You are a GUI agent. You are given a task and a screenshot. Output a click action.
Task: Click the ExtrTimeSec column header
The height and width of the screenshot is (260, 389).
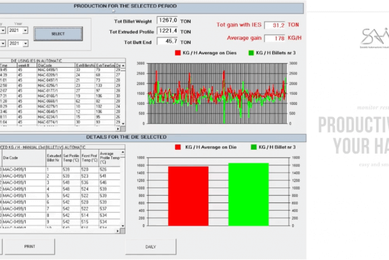105,66
